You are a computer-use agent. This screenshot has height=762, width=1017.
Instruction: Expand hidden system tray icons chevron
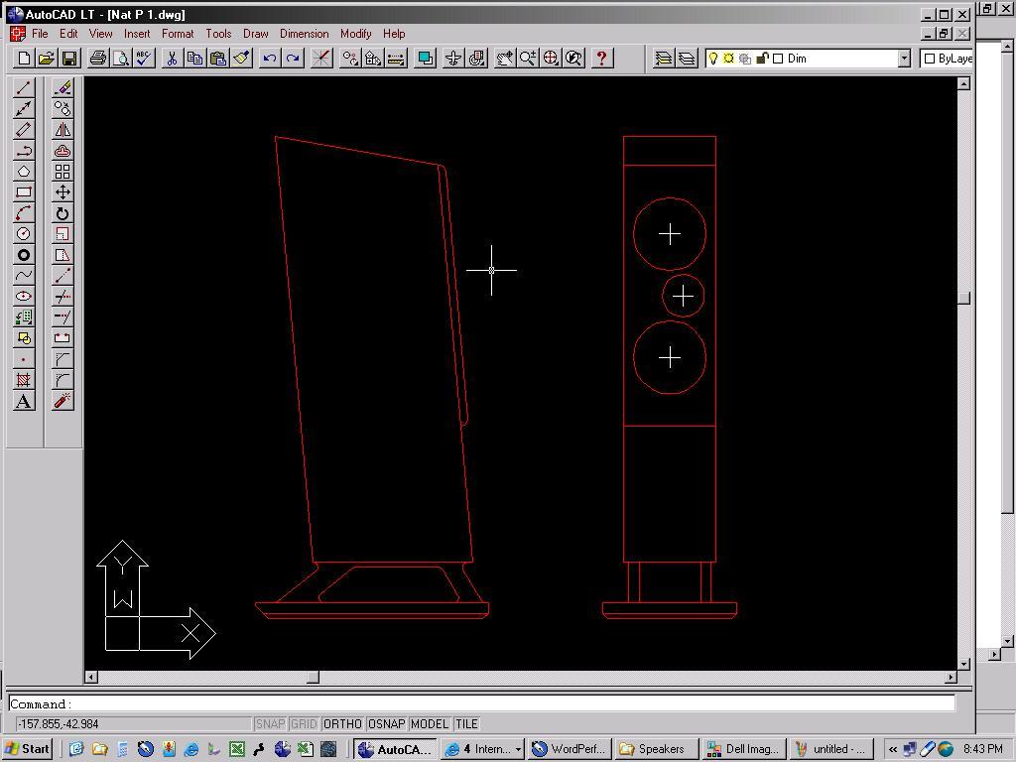click(892, 749)
